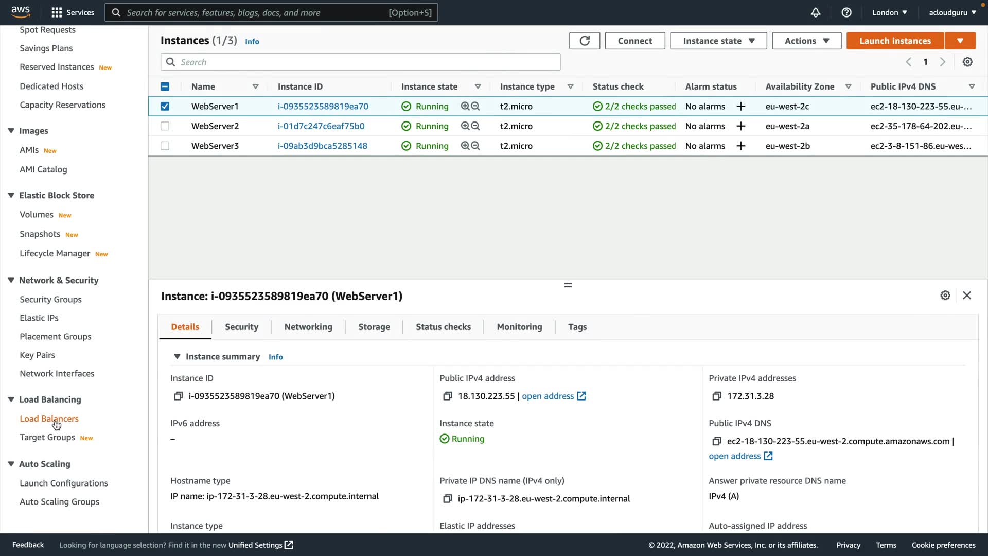Open the Services grid menu icon
This screenshot has width=988, height=556.
57,12
